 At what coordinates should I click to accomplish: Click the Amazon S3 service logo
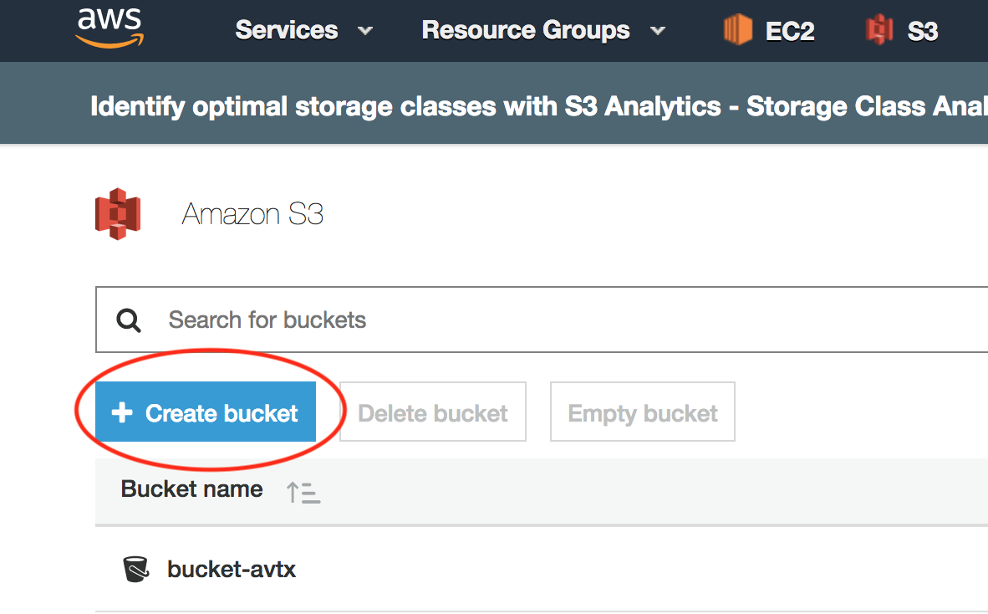[x=117, y=214]
